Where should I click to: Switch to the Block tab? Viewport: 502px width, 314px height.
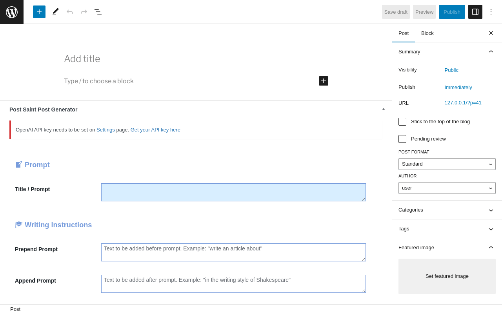[x=427, y=33]
